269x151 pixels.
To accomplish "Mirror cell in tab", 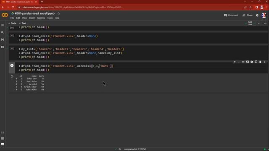I will coord(256,62).
